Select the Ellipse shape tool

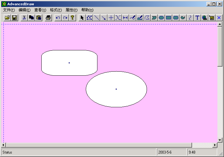[161, 18]
